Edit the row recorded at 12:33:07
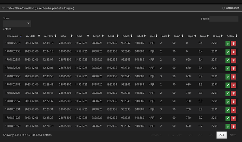This screenshot has height=142, width=242. (228, 60)
